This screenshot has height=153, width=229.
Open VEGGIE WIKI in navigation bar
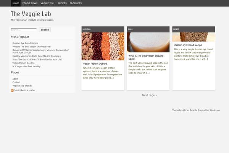coord(47,3)
